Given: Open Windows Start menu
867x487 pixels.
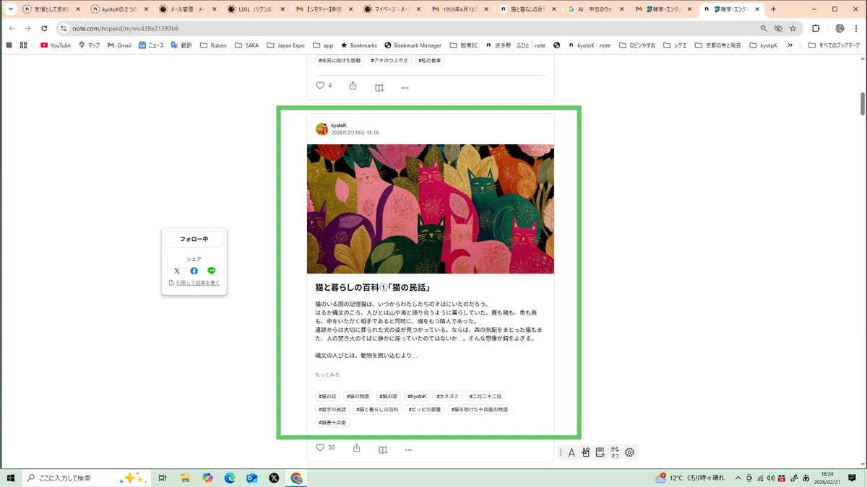Looking at the screenshot, I should click(11, 478).
